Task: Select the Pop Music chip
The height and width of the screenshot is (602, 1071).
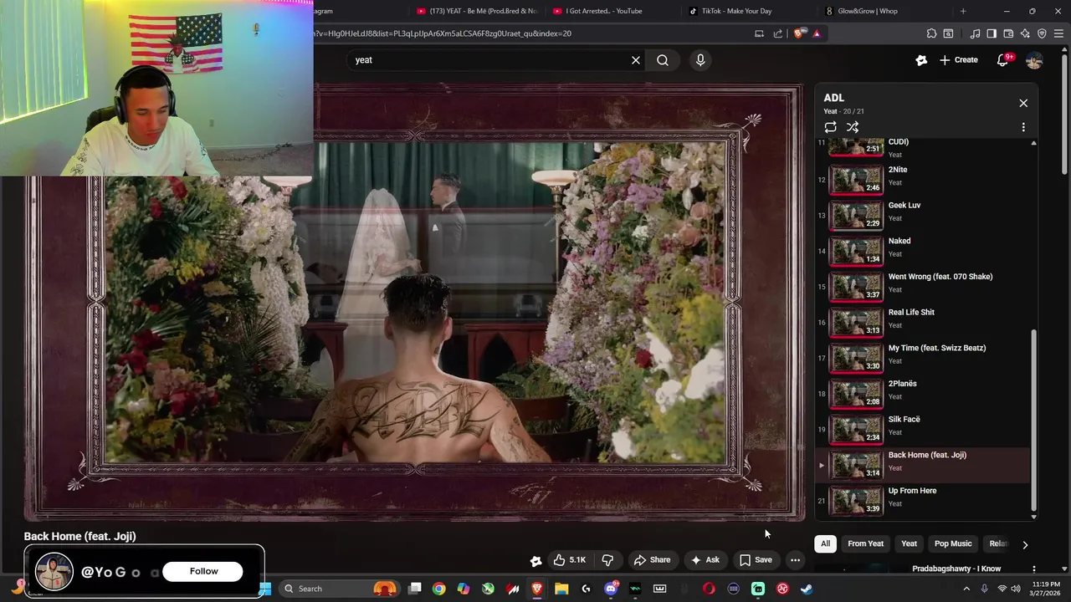Action: pos(953,543)
